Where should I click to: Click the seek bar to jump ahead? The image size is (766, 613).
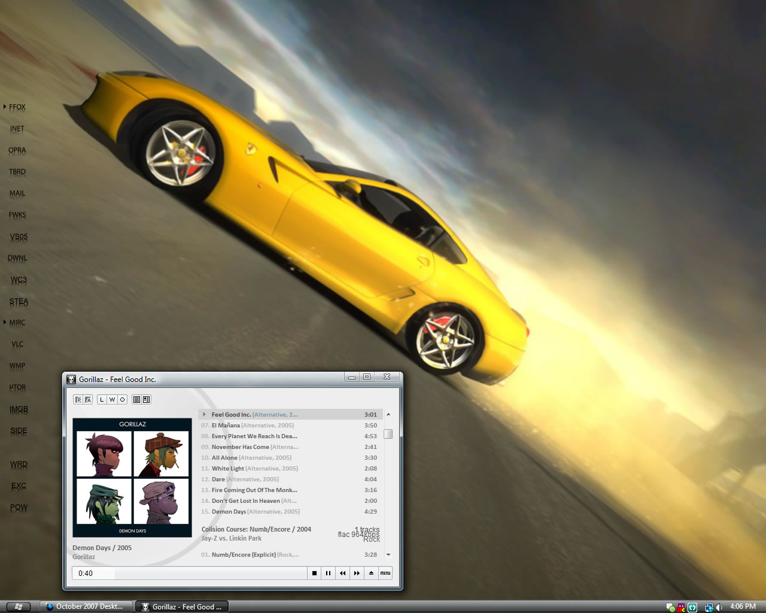[209, 573]
